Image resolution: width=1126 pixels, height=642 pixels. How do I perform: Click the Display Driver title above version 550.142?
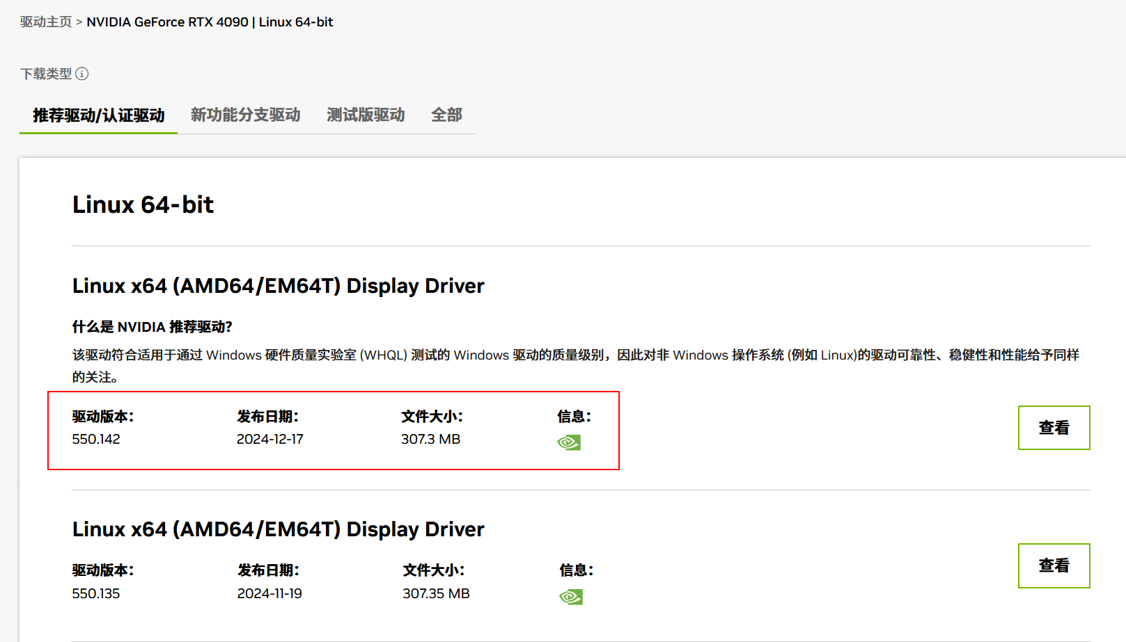point(279,286)
